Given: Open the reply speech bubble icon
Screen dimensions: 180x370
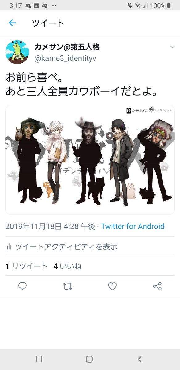Looking at the screenshot, I should (22, 286).
